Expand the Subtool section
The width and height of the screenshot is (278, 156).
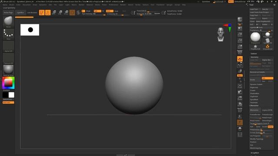coord(254,54)
